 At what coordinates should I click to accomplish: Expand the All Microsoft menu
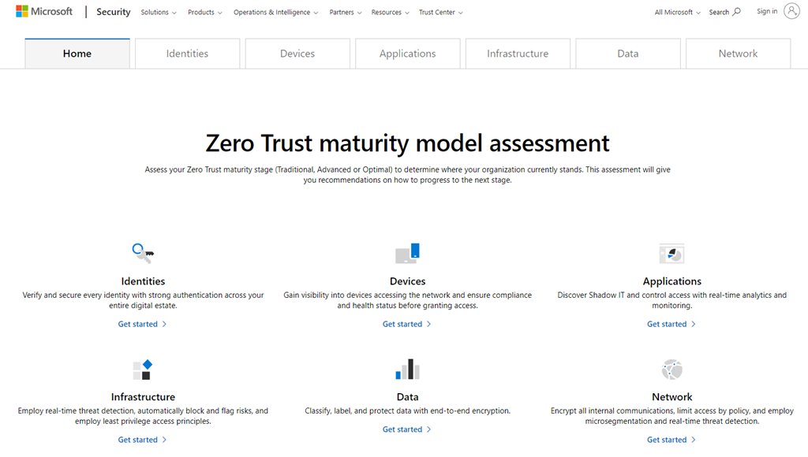coord(677,13)
